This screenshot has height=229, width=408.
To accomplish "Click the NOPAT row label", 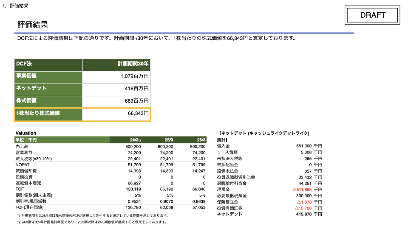I will pyautogui.click(x=23, y=165).
